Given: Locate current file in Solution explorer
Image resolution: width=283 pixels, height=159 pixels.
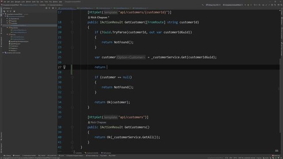Looking at the screenshot, I should (46, 8).
